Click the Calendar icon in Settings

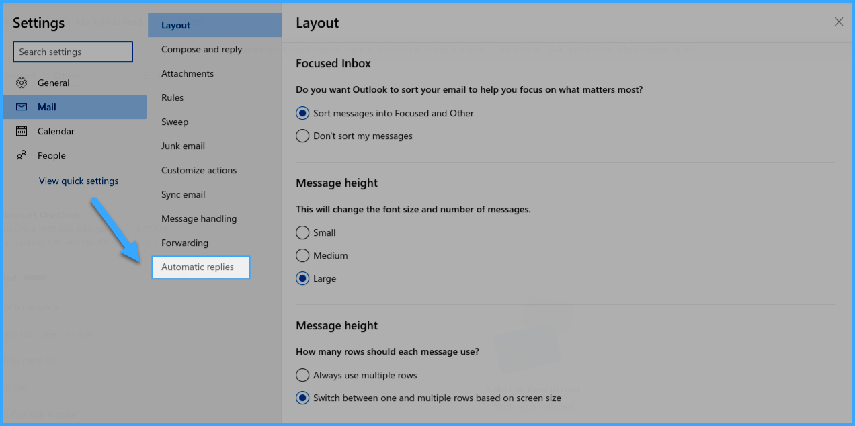pyautogui.click(x=22, y=131)
